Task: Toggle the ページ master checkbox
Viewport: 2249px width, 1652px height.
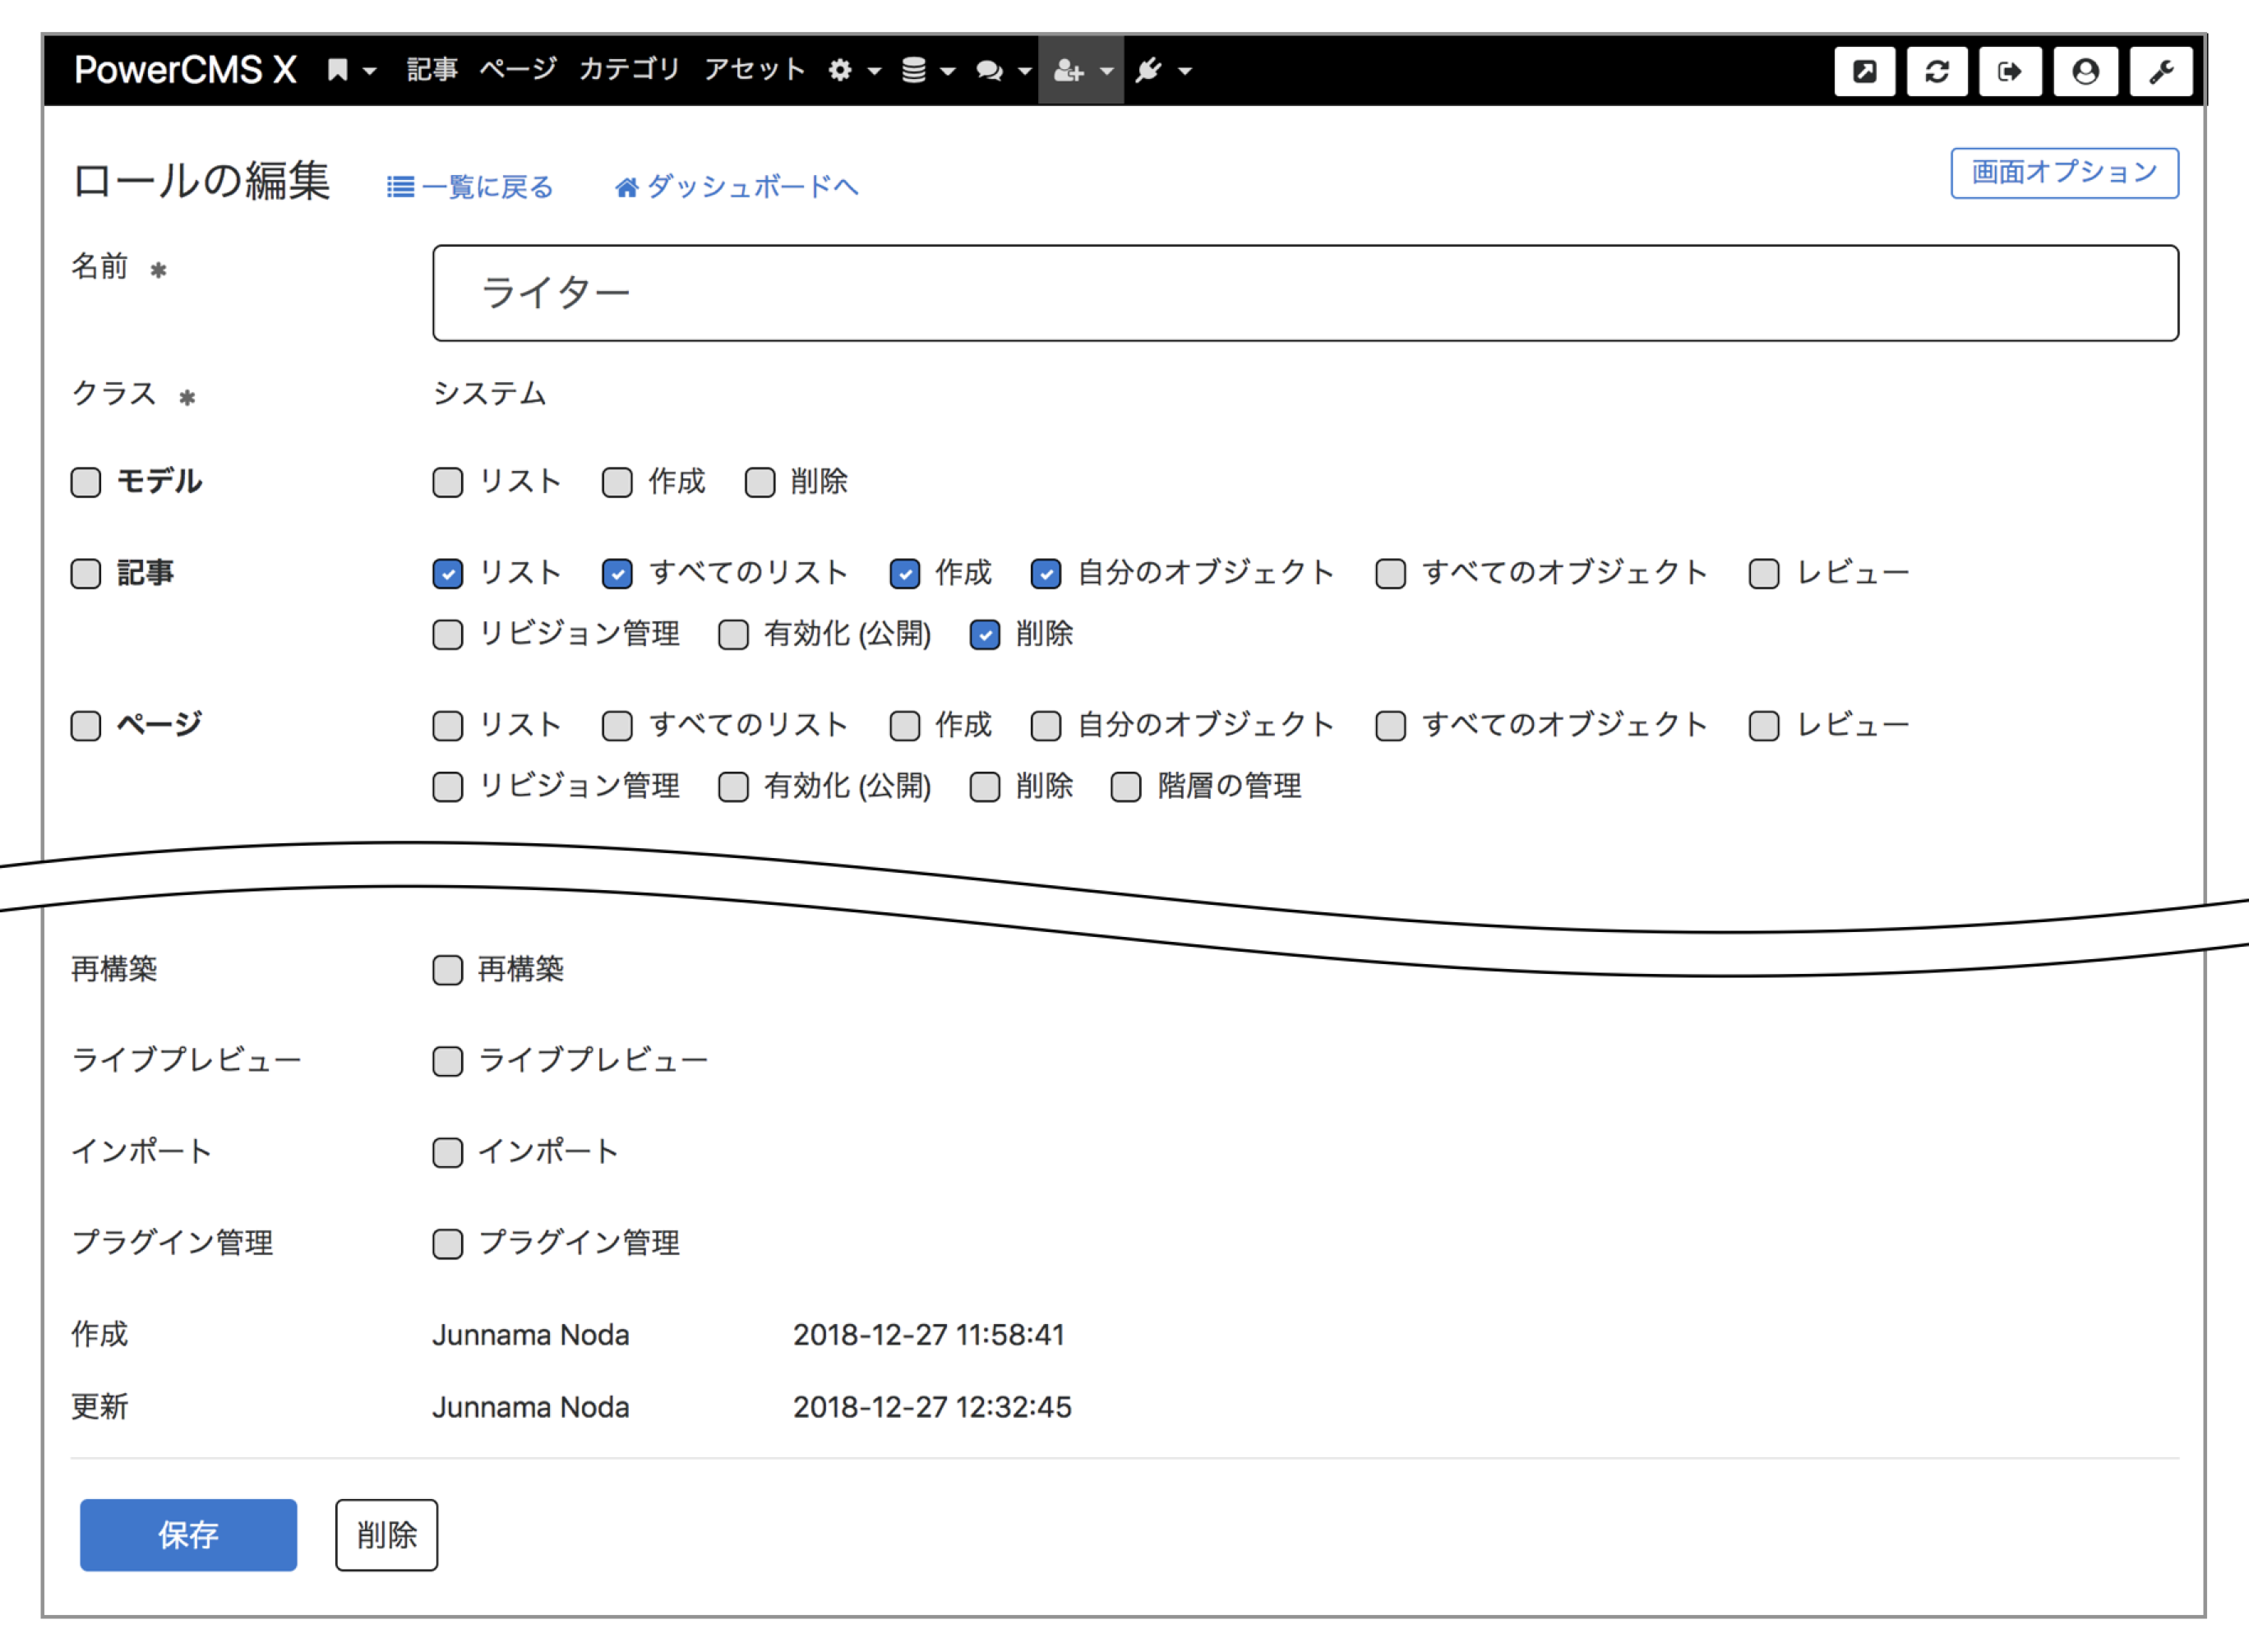Action: [x=86, y=726]
